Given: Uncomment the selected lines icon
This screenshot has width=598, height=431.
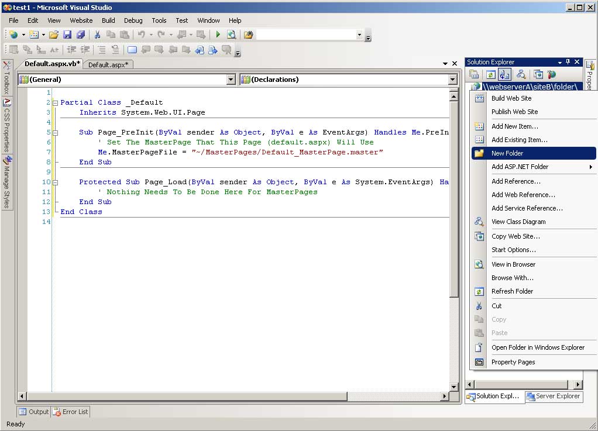Looking at the screenshot, I should (115, 49).
